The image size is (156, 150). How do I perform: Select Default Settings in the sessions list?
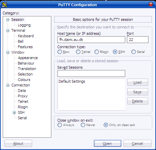point(72,81)
